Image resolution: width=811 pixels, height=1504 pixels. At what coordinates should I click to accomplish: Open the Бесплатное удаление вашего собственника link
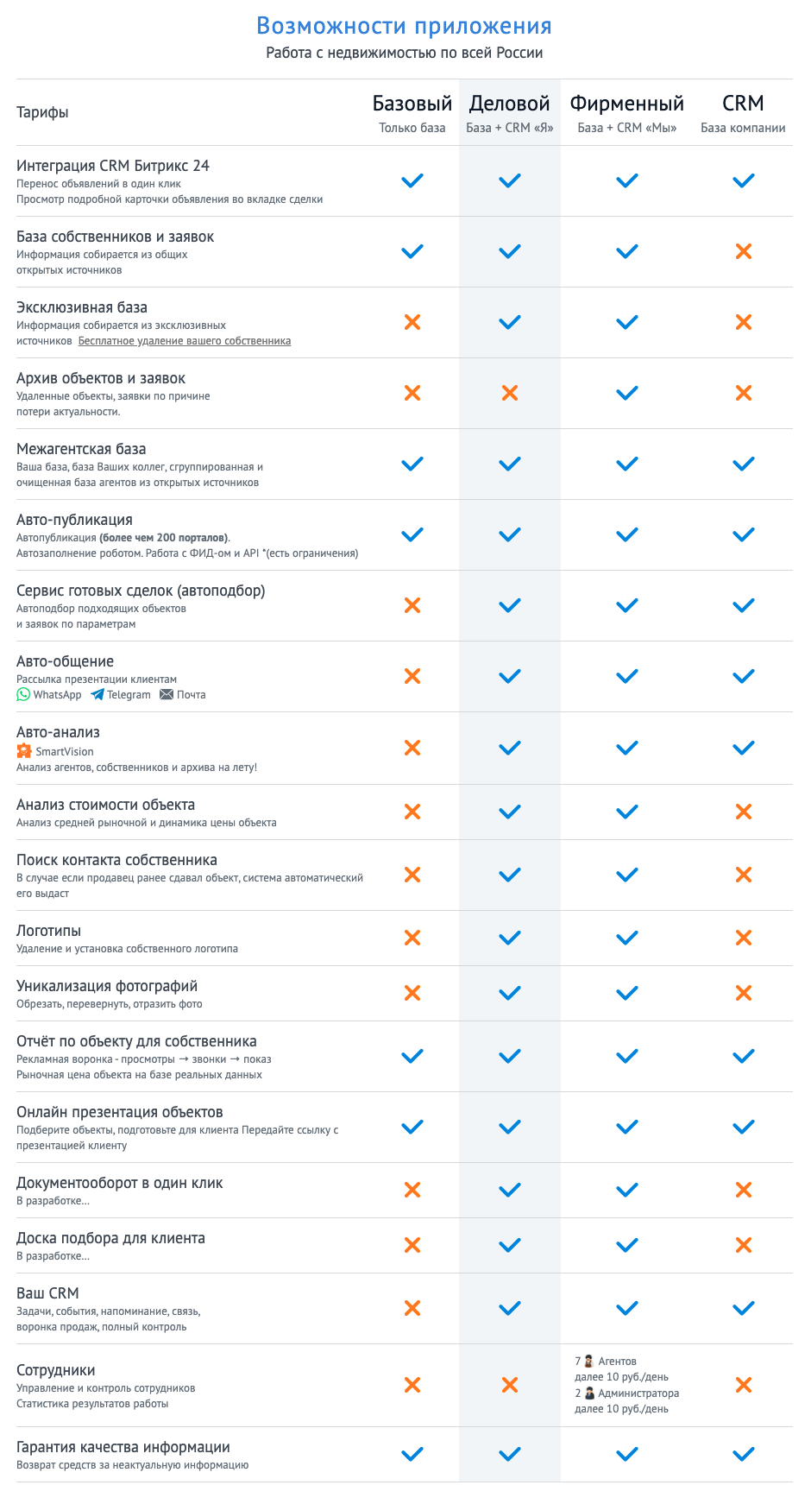coord(185,341)
